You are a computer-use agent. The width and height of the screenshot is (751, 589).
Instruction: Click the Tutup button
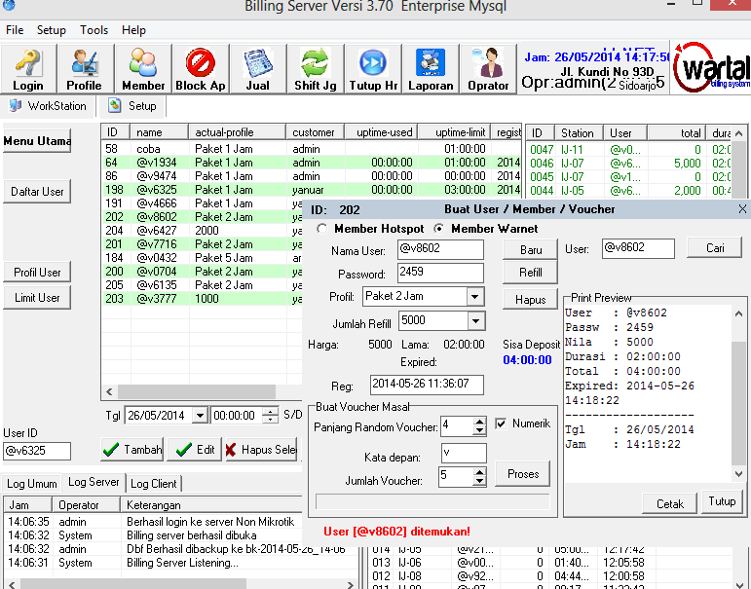click(x=722, y=501)
